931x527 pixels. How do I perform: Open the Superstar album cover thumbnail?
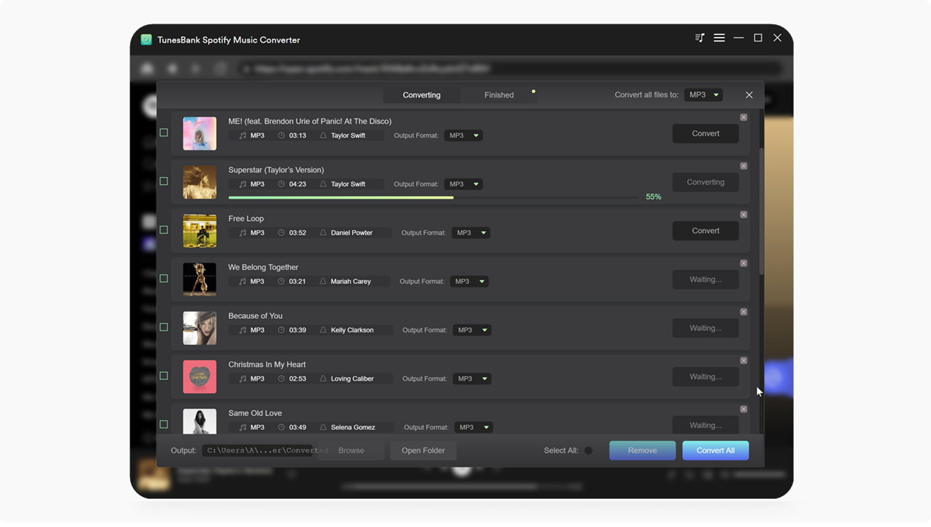199,182
